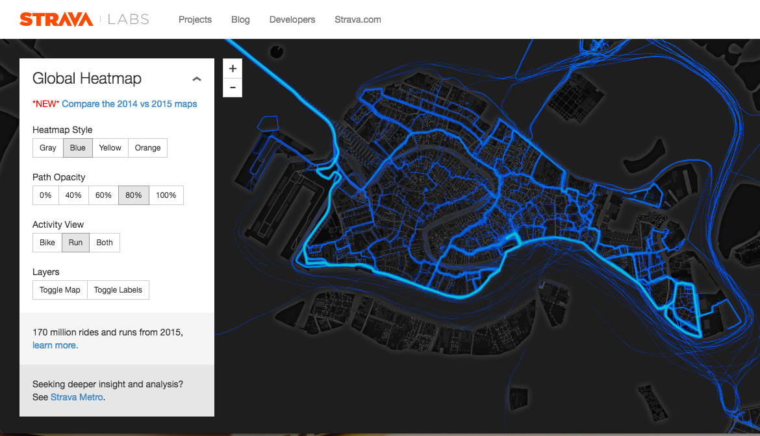The width and height of the screenshot is (760, 436).
Task: Collapse the Global Heatmap panel
Action: pos(196,79)
